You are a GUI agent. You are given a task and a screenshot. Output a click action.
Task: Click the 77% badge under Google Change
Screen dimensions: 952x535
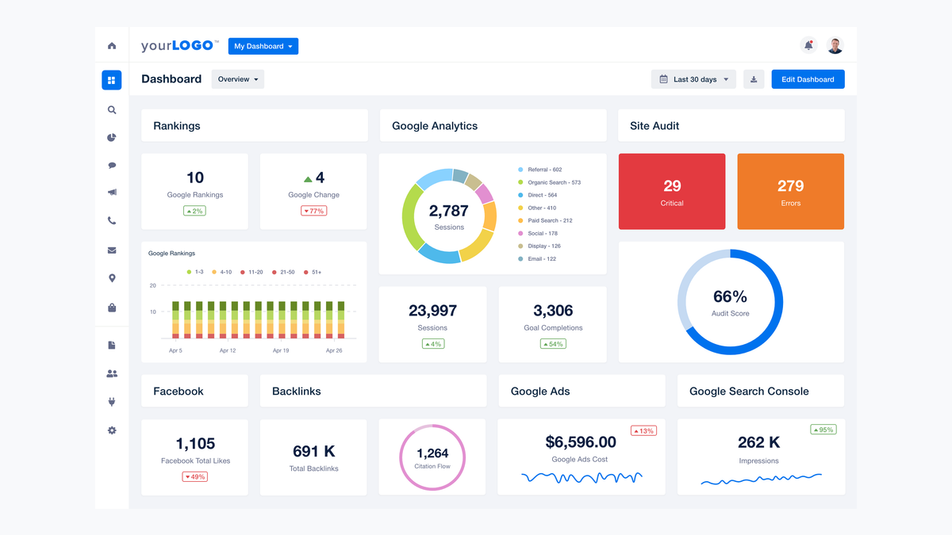click(313, 211)
